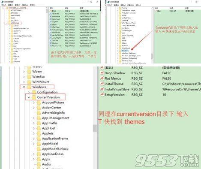Image resolution: width=201 pixels, height=169 pixels.
Task: Select the AdvertisingInfo key
Action: pyautogui.click(x=53, y=113)
